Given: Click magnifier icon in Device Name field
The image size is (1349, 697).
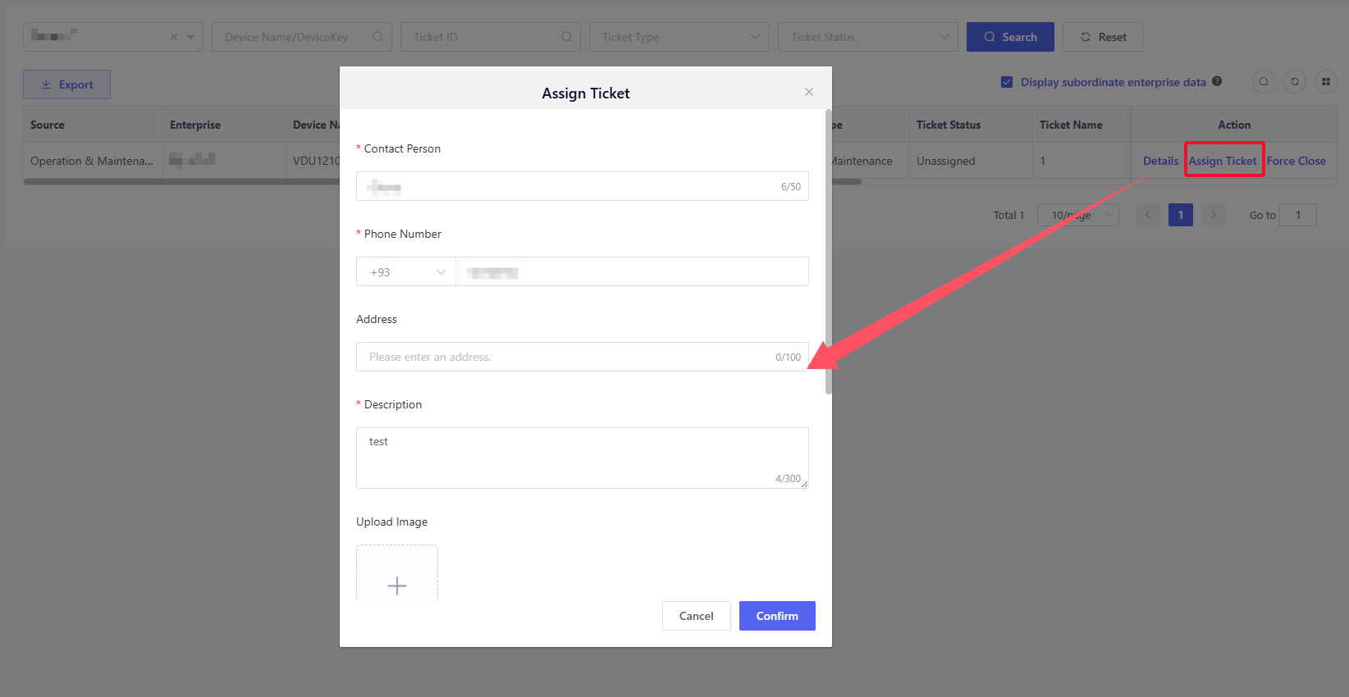Looking at the screenshot, I should pos(377,37).
